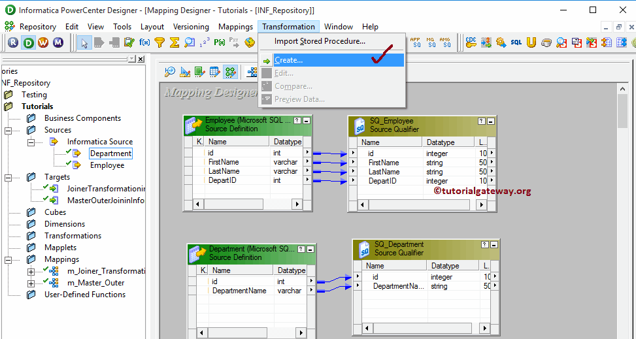Open the Help menu

[x=370, y=27]
